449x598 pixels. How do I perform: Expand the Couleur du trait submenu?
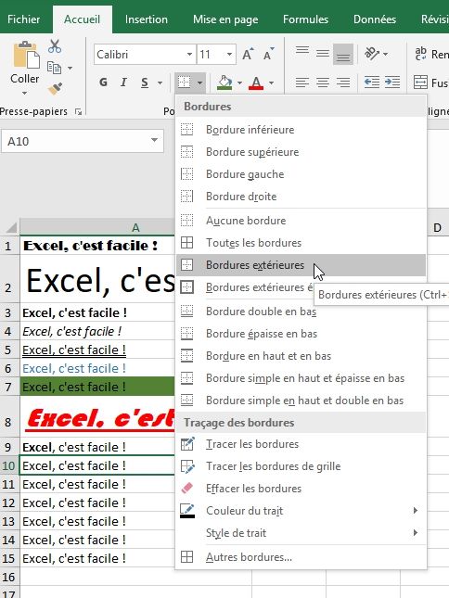click(x=416, y=510)
